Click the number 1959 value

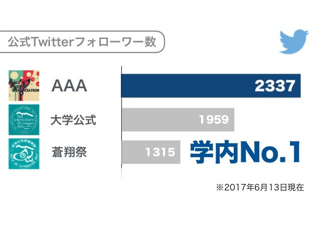[214, 120]
